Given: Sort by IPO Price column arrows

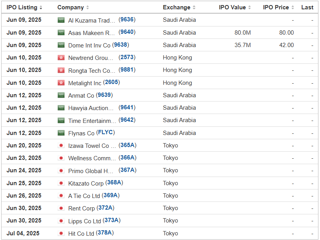Looking at the screenshot, I should pyautogui.click(x=293, y=7).
